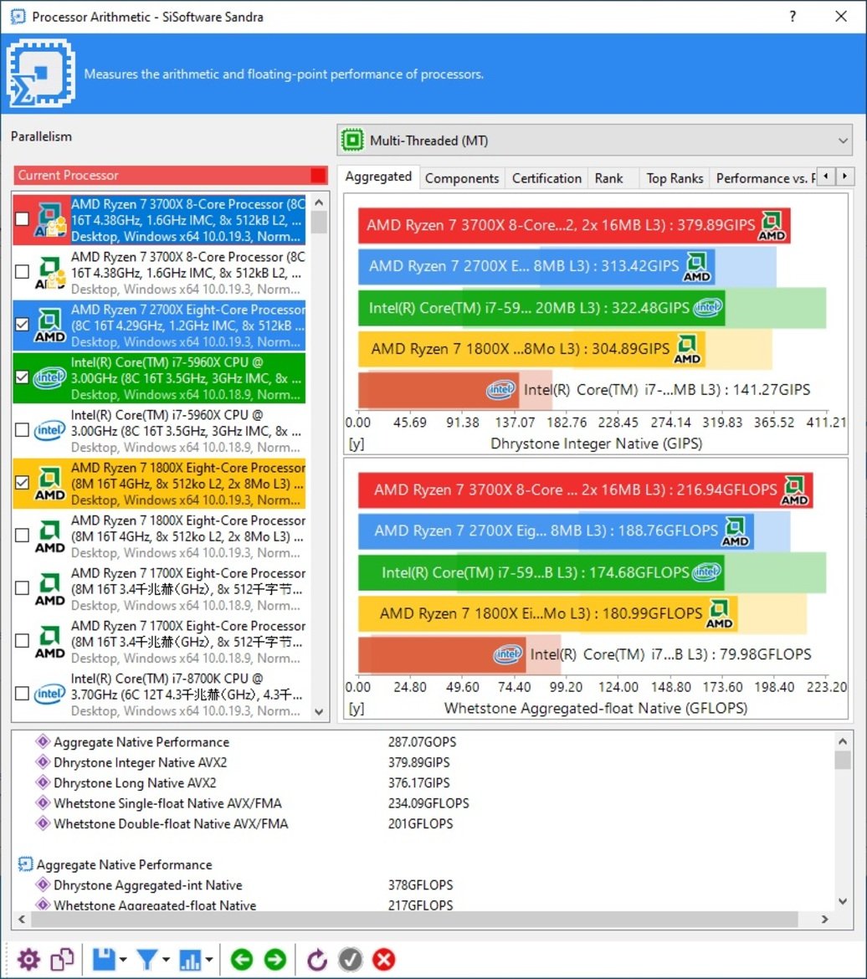
Task: Tick the checkbox on the white i7-5960X row
Action: 22,430
